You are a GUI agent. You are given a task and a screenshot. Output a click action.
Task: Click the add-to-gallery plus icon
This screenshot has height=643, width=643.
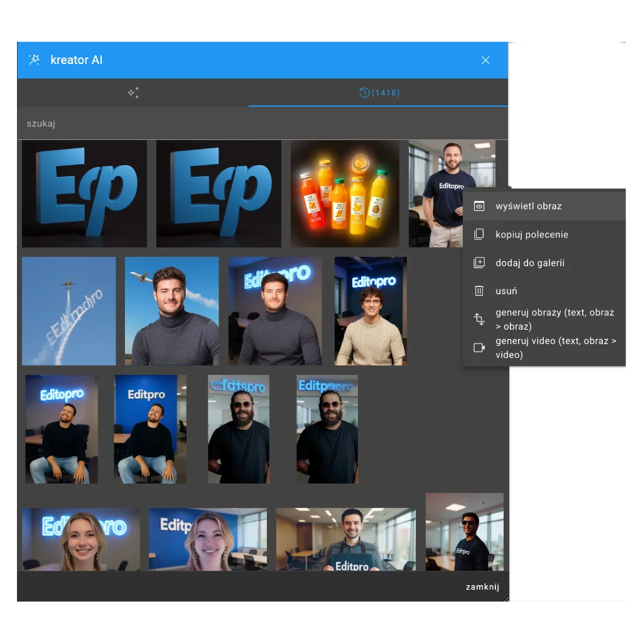[479, 262]
